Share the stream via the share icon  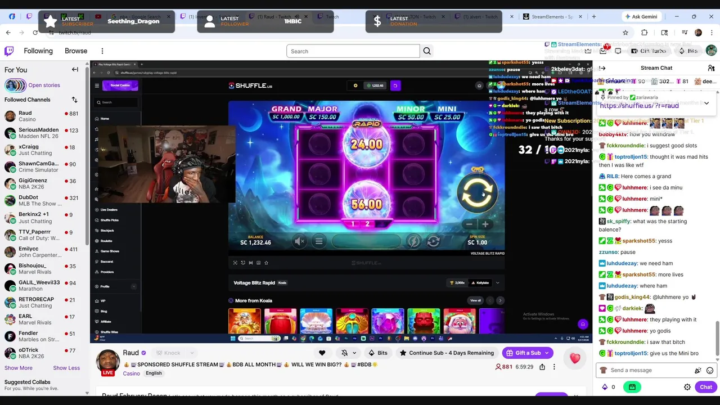click(542, 367)
